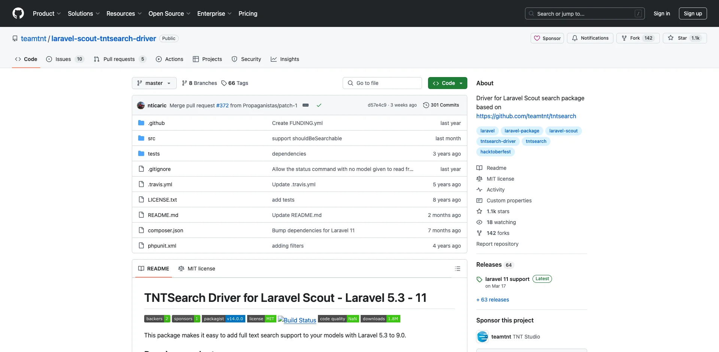Screen dimensions: 719x352
Task: Open pull request #372 link
Action: (222, 105)
